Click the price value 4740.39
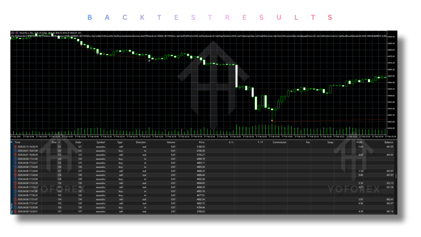421x237 pixels. (201, 151)
